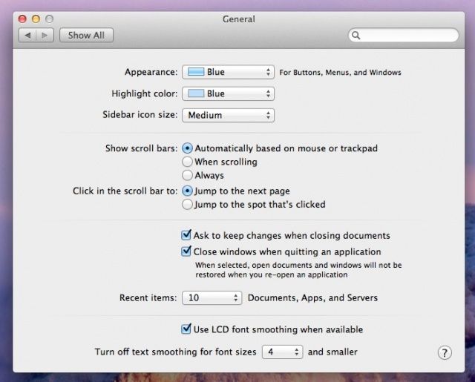This screenshot has height=382, width=475.
Task: Open the Appearance dropdown set to Blue
Action: pyautogui.click(x=228, y=73)
